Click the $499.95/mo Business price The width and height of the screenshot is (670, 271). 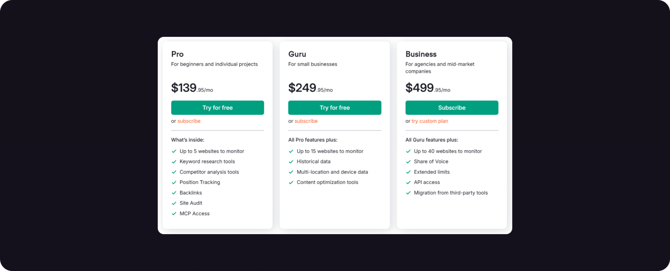tap(428, 88)
